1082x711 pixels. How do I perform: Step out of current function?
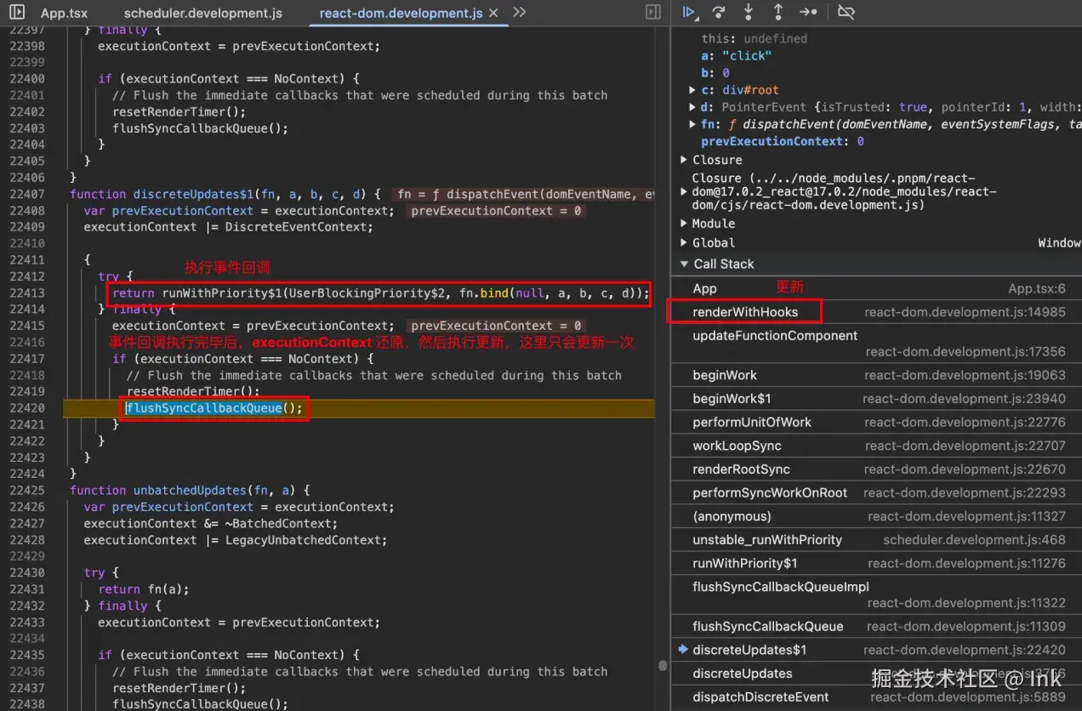777,13
